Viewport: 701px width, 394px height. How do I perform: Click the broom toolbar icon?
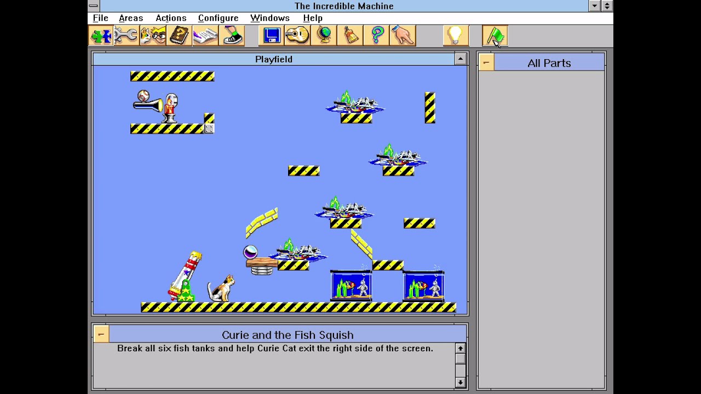(x=350, y=36)
